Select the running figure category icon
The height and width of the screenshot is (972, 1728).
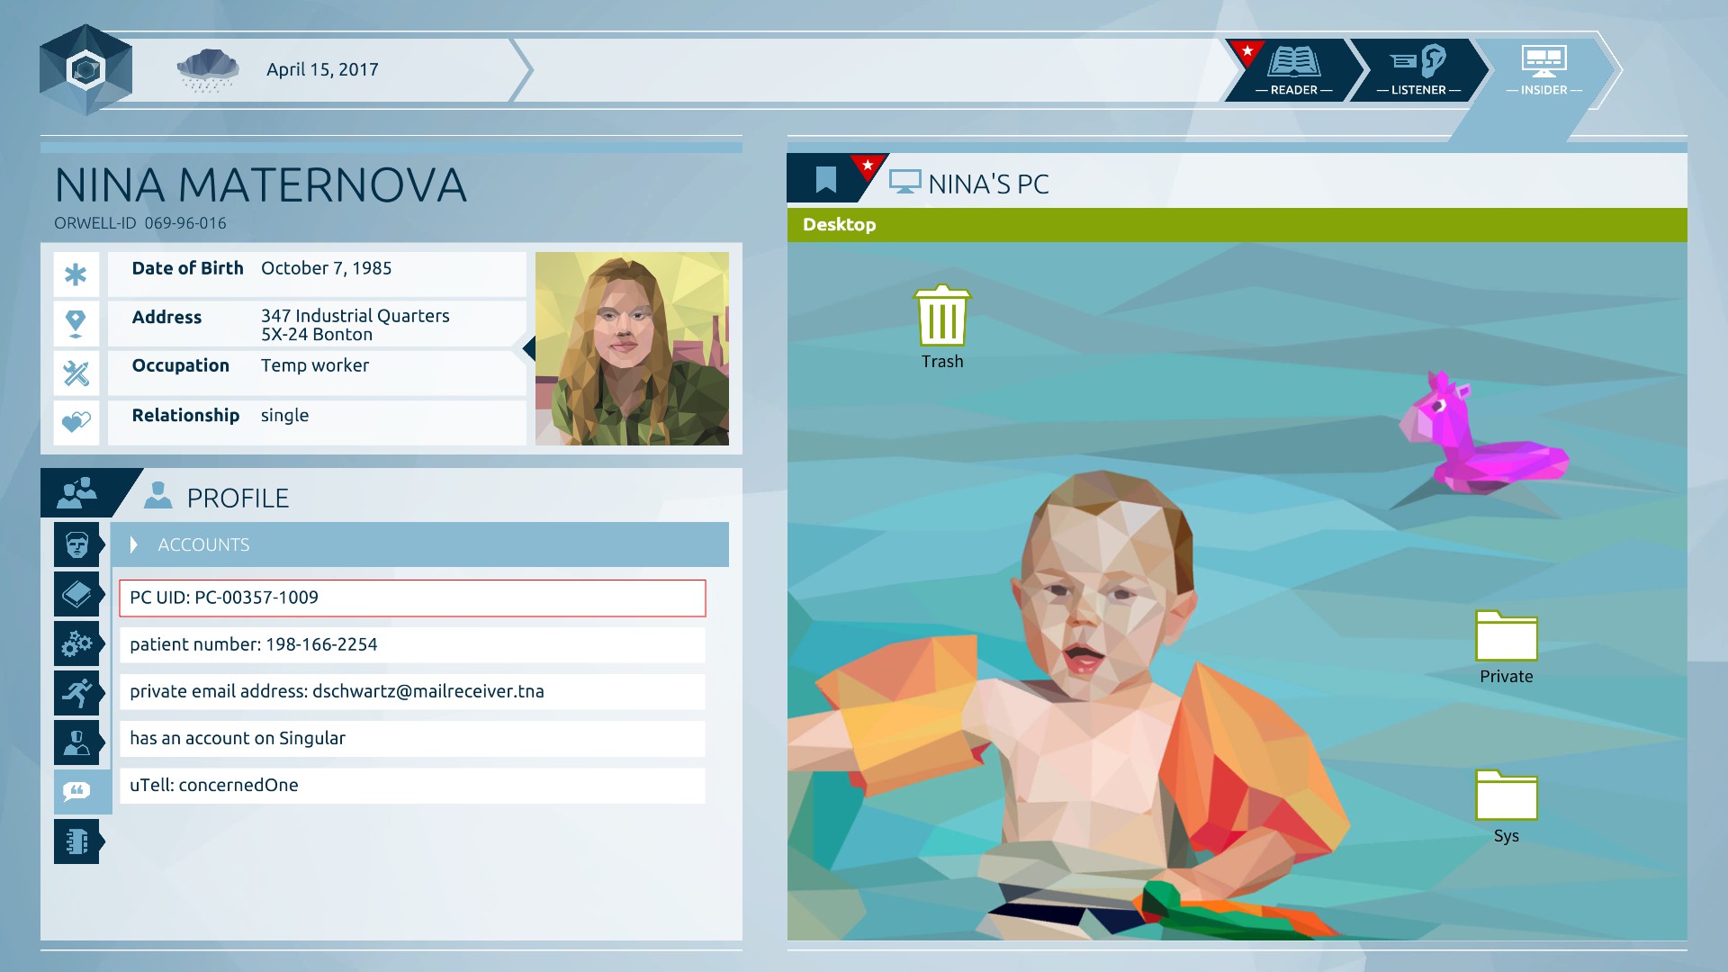[x=77, y=693]
